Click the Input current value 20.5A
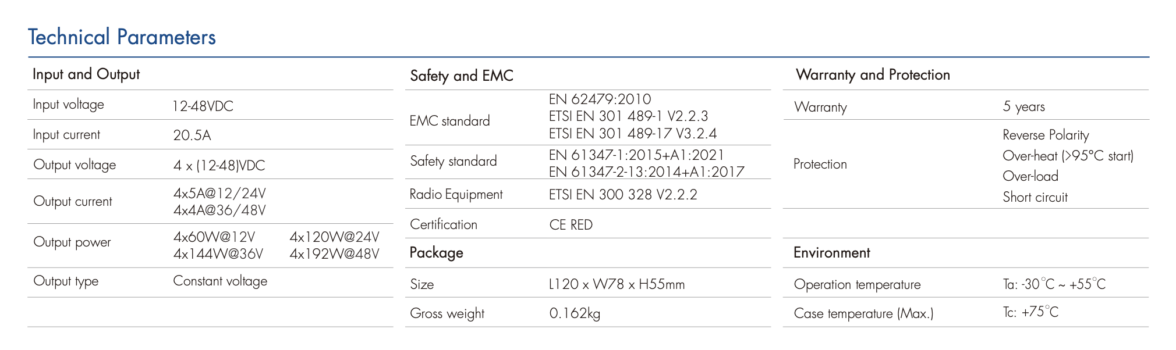The image size is (1176, 350). pyautogui.click(x=192, y=135)
